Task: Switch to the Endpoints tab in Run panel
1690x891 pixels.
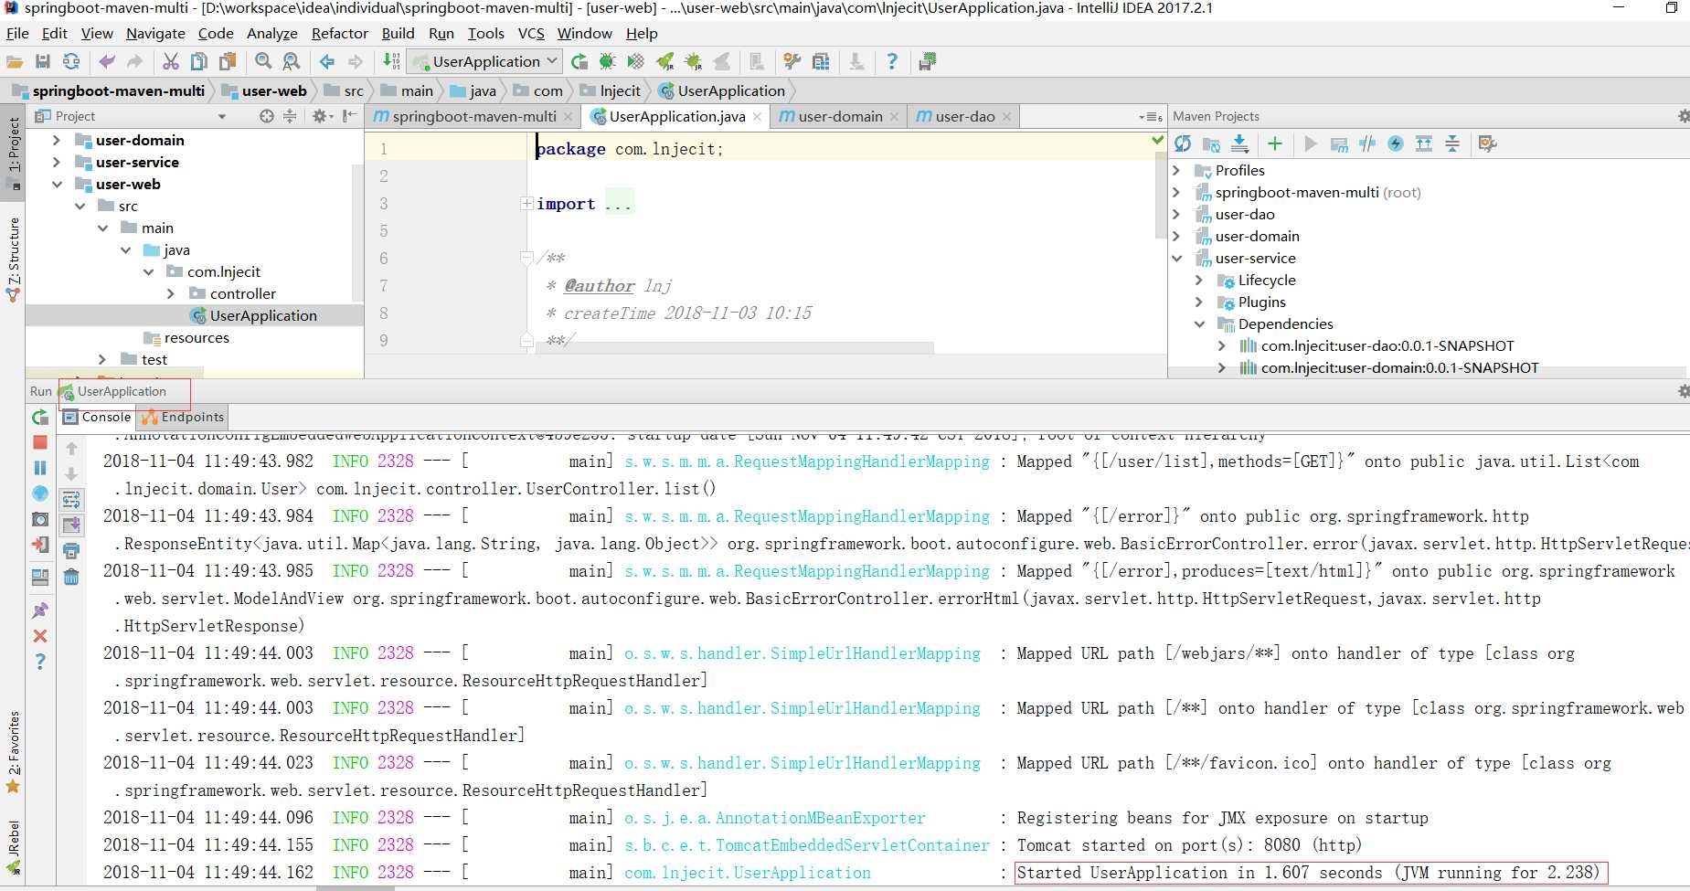Action: click(183, 417)
